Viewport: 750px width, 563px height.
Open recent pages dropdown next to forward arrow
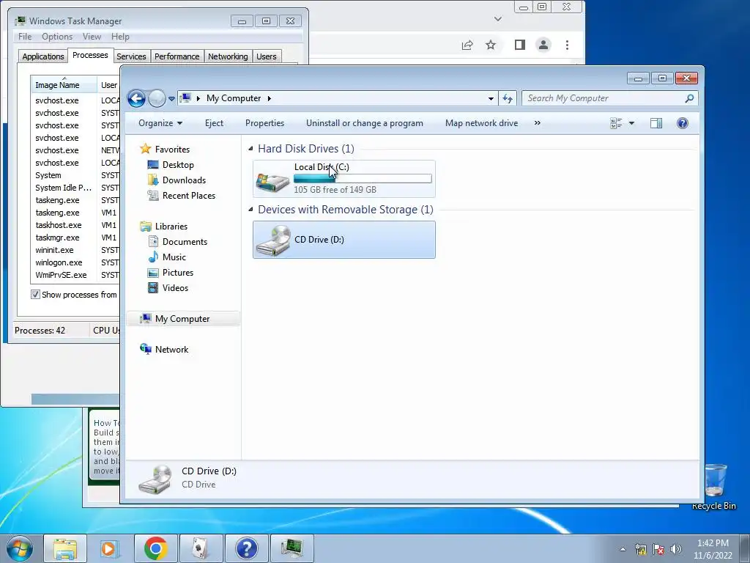pyautogui.click(x=171, y=99)
